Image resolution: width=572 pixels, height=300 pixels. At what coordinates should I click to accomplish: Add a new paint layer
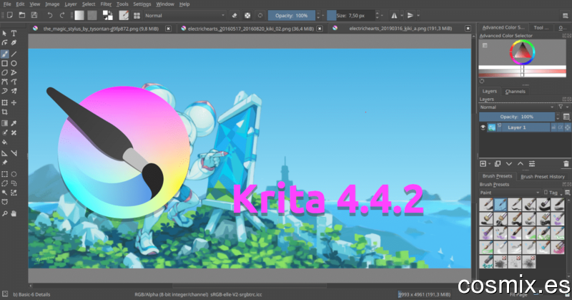click(483, 164)
